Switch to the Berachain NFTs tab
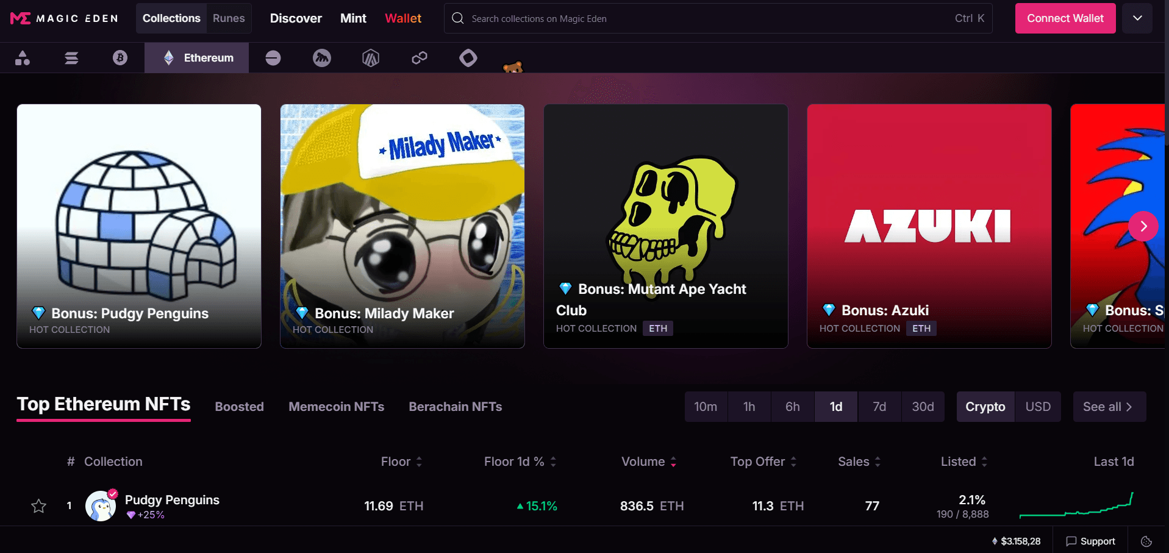The width and height of the screenshot is (1169, 553). 456,407
